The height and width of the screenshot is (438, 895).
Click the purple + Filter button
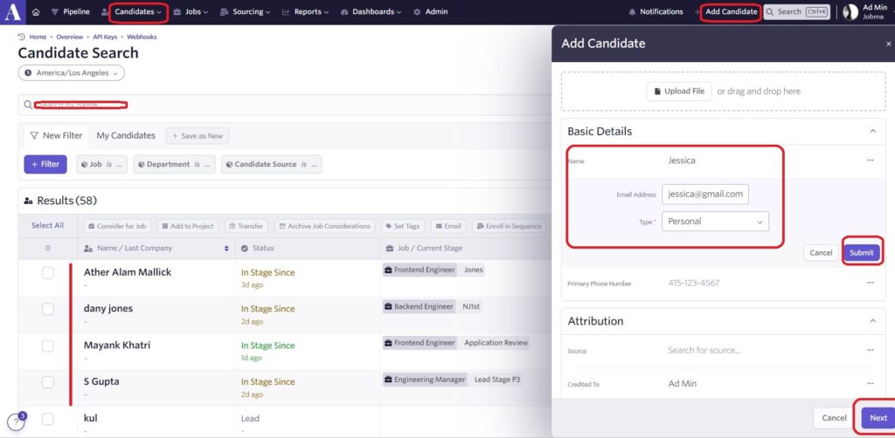[x=45, y=164]
